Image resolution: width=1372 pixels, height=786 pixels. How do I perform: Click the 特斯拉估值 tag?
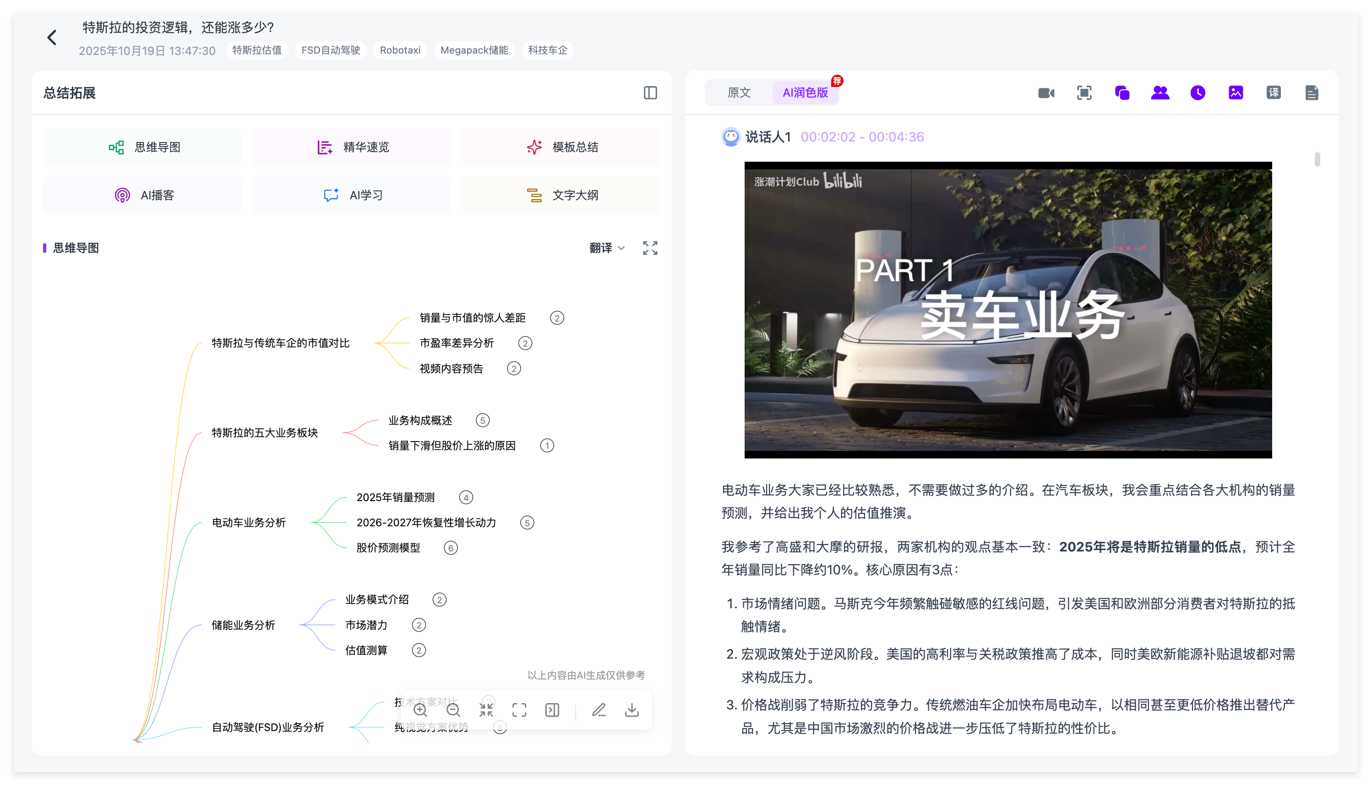(x=257, y=50)
